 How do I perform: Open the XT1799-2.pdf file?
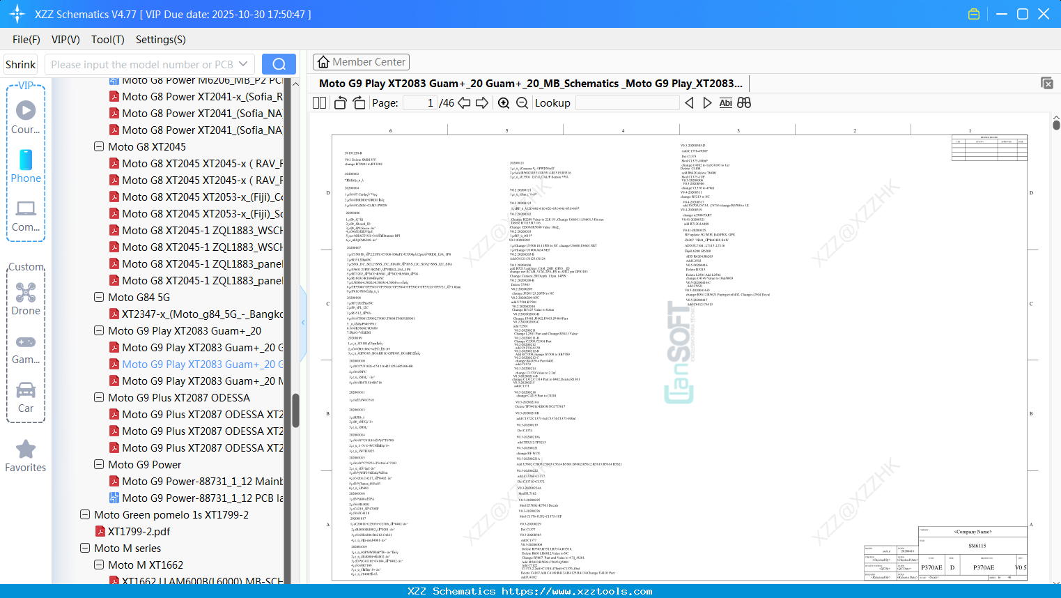[139, 531]
